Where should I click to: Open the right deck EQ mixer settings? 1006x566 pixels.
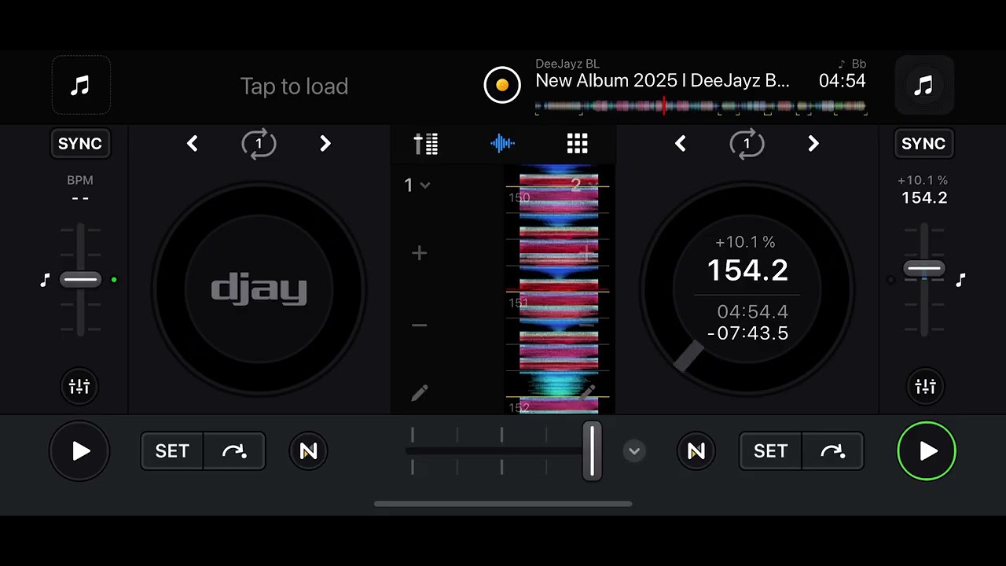point(925,387)
